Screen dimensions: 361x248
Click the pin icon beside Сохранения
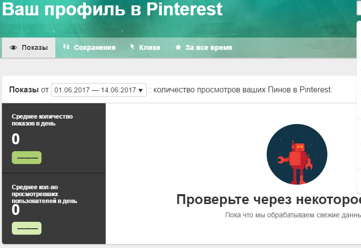click(x=66, y=47)
